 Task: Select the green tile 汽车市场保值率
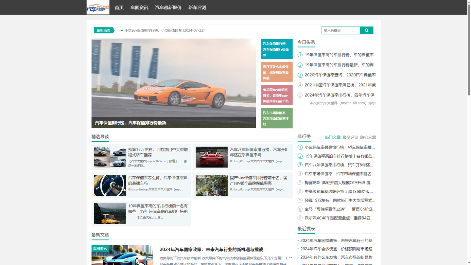click(x=277, y=118)
